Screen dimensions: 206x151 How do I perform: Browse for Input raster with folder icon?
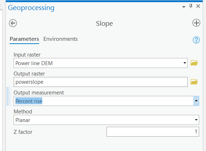click(194, 63)
